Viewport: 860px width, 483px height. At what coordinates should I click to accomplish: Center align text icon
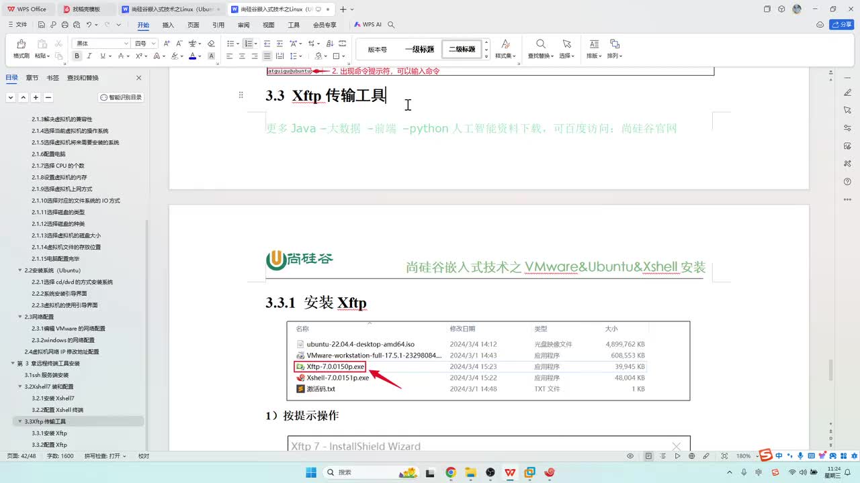click(242, 56)
